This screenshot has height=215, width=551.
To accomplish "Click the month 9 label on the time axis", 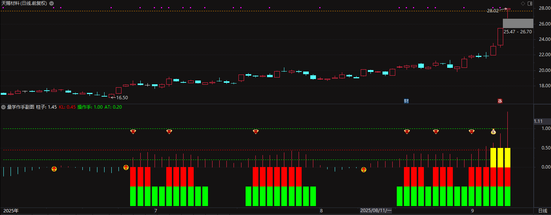I will point(472,211).
